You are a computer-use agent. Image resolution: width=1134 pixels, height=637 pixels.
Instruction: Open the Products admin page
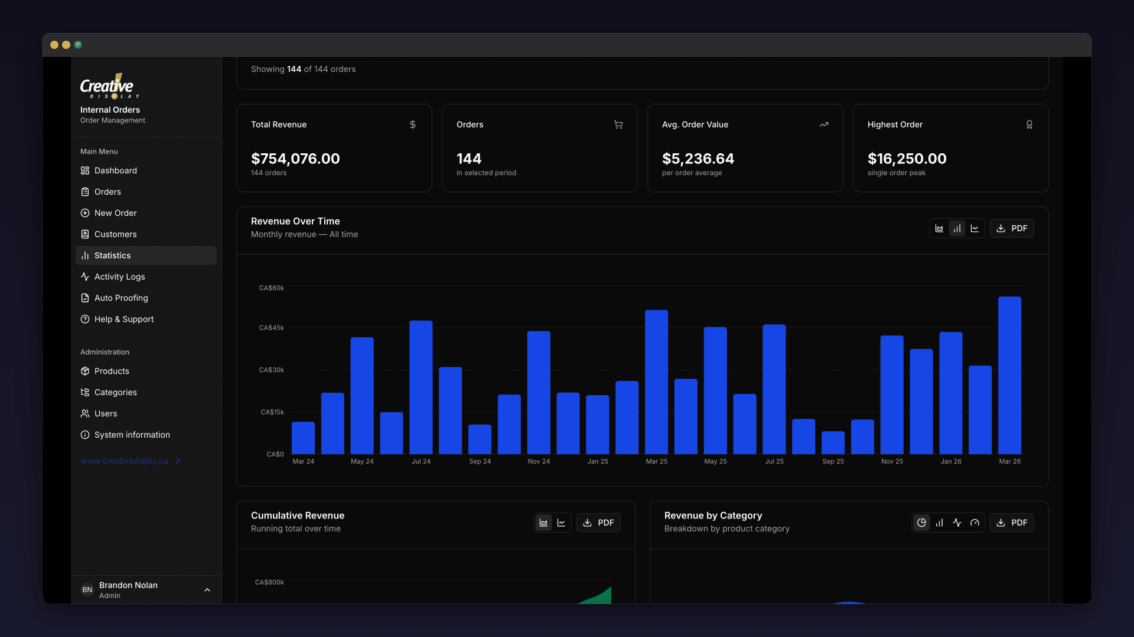pyautogui.click(x=112, y=371)
